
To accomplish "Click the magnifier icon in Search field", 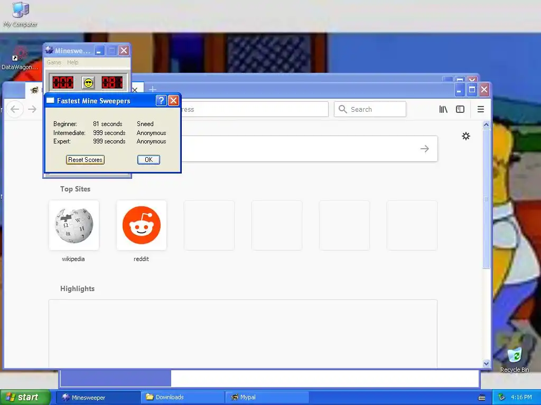I will click(342, 109).
